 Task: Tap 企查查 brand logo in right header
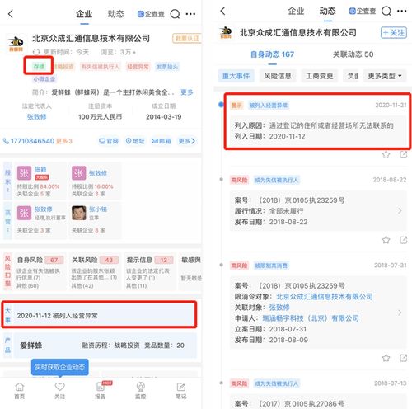click(x=362, y=11)
